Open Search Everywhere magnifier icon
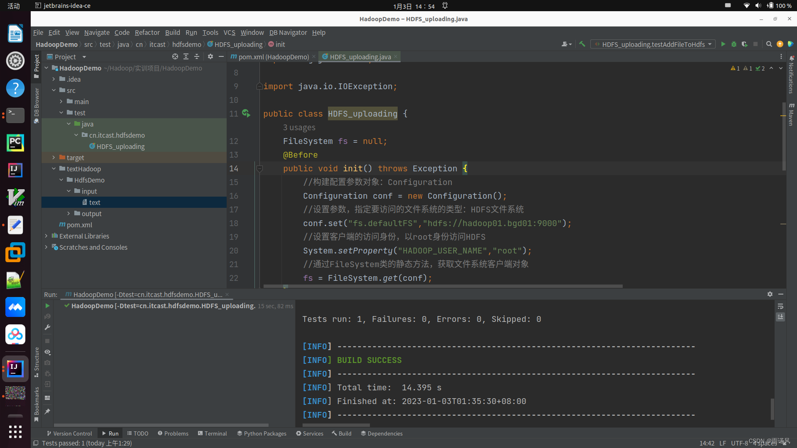 (x=769, y=44)
